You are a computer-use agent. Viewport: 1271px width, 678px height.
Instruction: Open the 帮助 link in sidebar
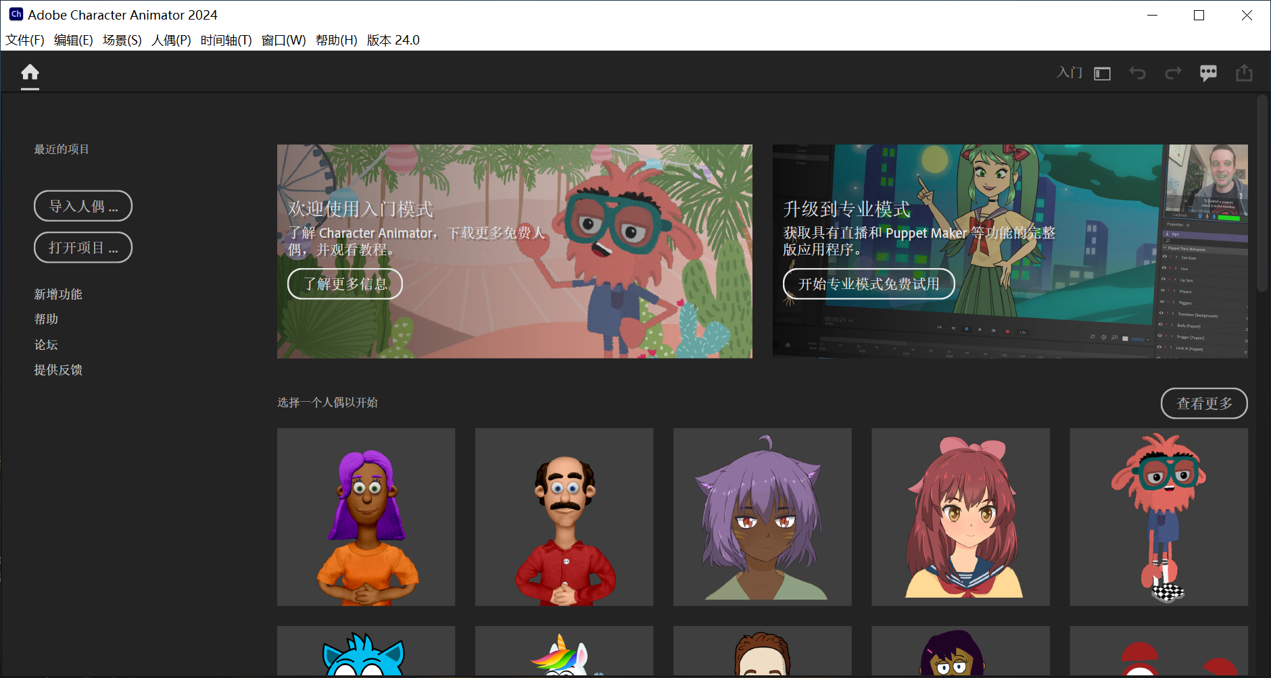46,319
